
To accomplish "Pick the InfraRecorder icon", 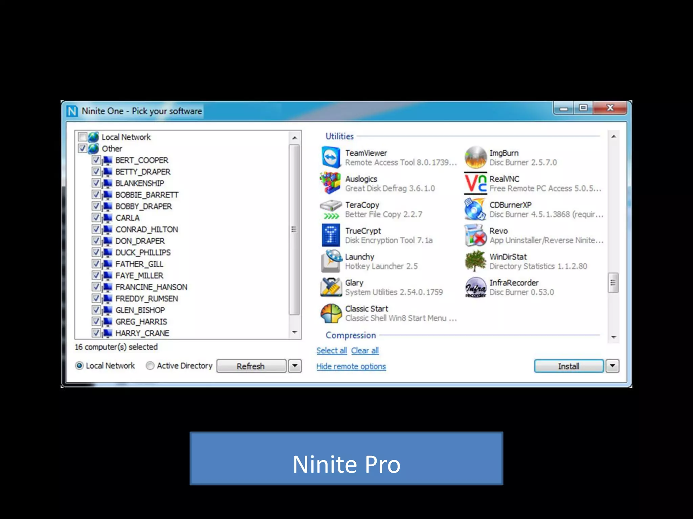I will click(x=475, y=287).
